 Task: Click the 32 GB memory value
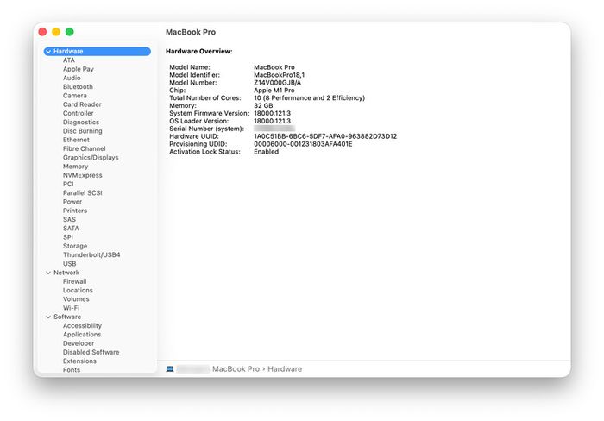point(263,106)
